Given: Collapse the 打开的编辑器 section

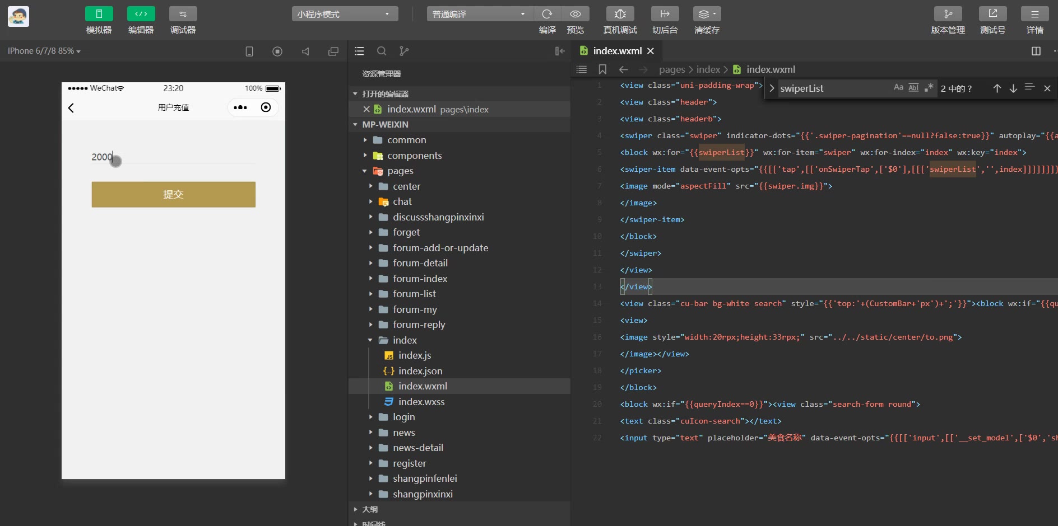Looking at the screenshot, I should (460, 93).
